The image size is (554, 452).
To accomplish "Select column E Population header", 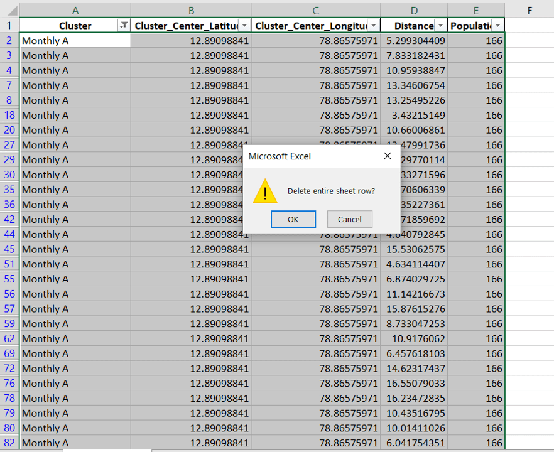I will pos(475,11).
